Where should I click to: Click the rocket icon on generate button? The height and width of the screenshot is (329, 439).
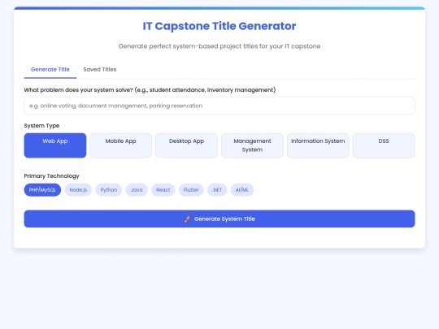[188, 219]
